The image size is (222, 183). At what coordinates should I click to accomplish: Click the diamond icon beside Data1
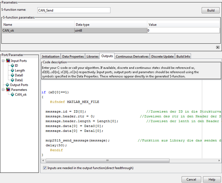point(12,80)
